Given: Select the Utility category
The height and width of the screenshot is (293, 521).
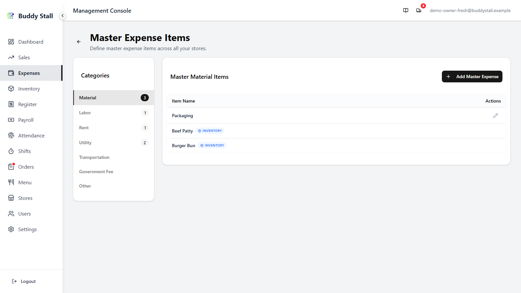Looking at the screenshot, I should coord(114,143).
